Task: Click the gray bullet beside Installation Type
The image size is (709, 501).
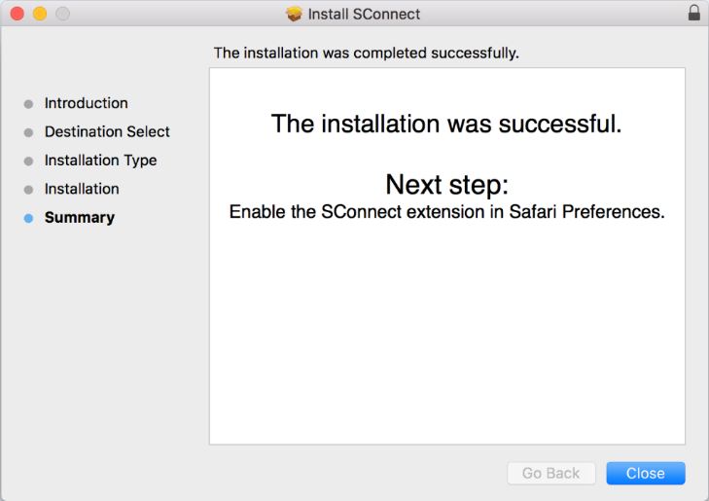Action: click(28, 161)
